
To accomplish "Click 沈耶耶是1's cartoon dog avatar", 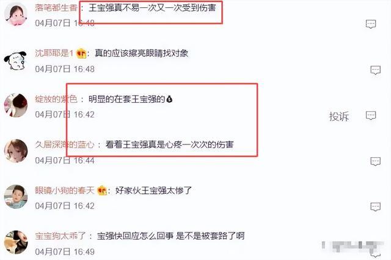I will (x=15, y=61).
